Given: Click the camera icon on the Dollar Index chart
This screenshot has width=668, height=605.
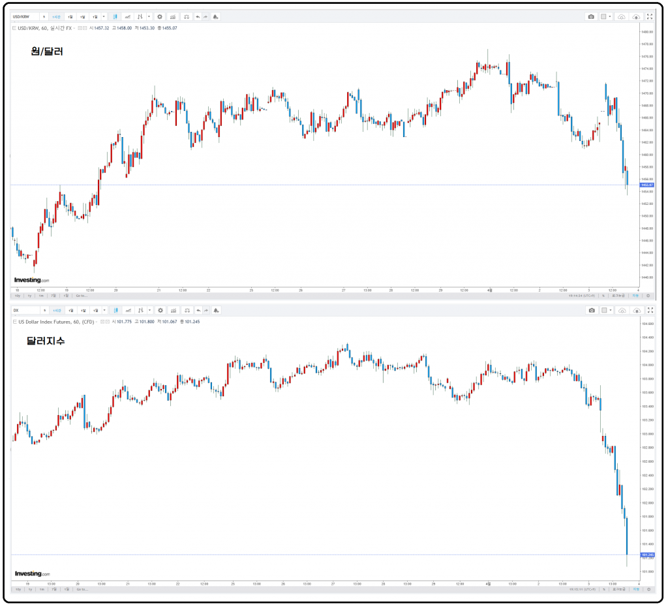Looking at the screenshot, I should pos(591,311).
